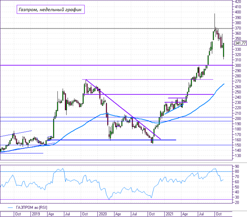Click price axis value 260
Viewport: 247px width, 217px height.
238,87
